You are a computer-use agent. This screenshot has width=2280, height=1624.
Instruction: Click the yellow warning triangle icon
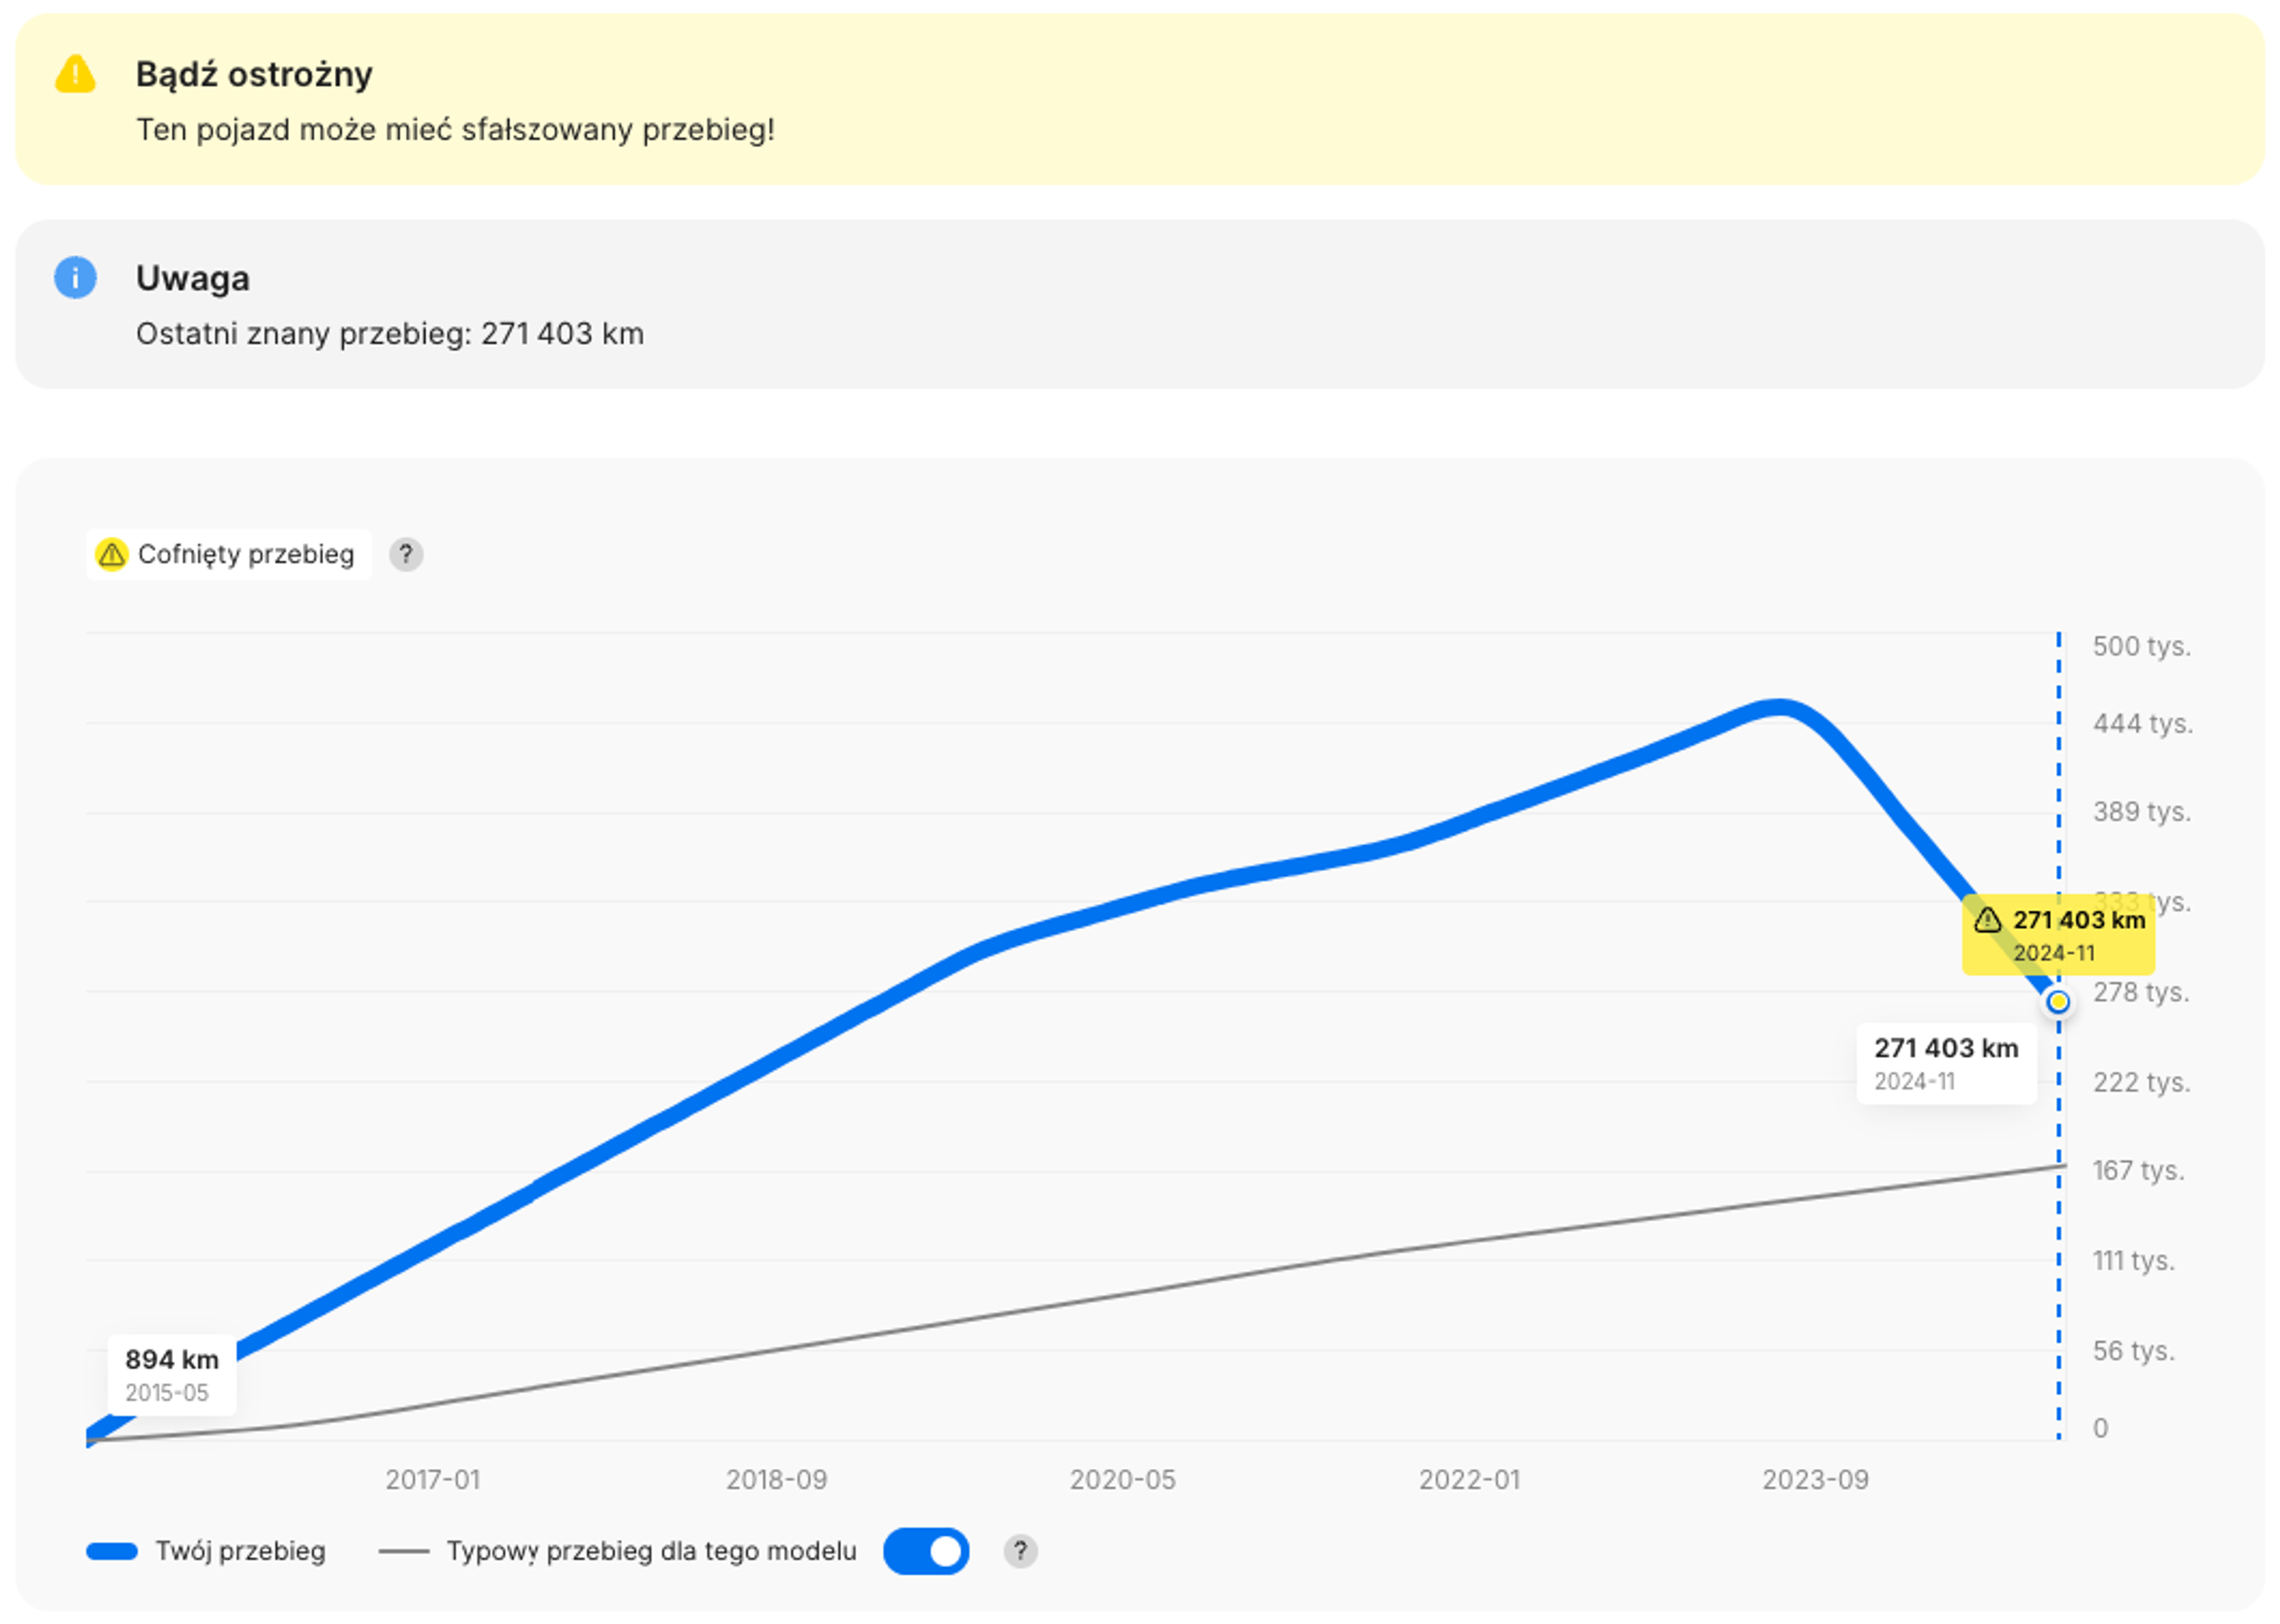coord(75,75)
